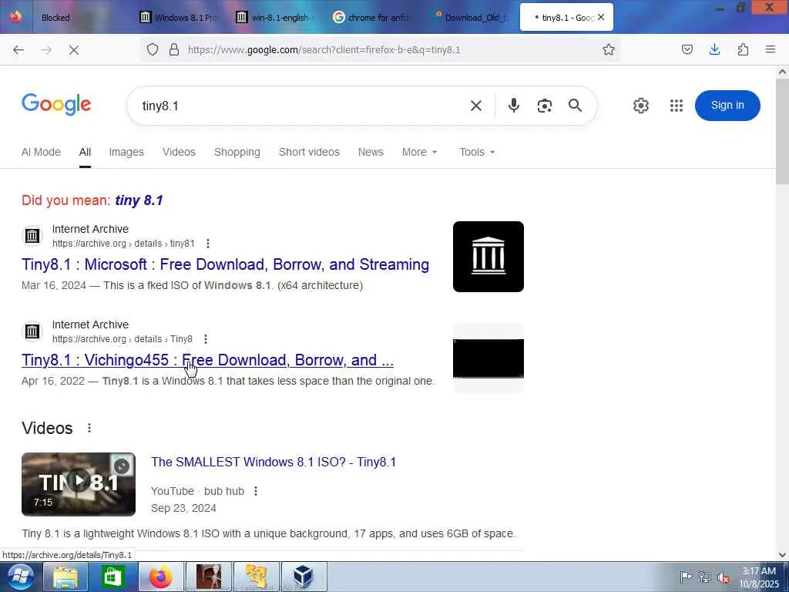The image size is (789, 592).
Task: Open VirtualBox from the taskbar
Action: (x=304, y=577)
